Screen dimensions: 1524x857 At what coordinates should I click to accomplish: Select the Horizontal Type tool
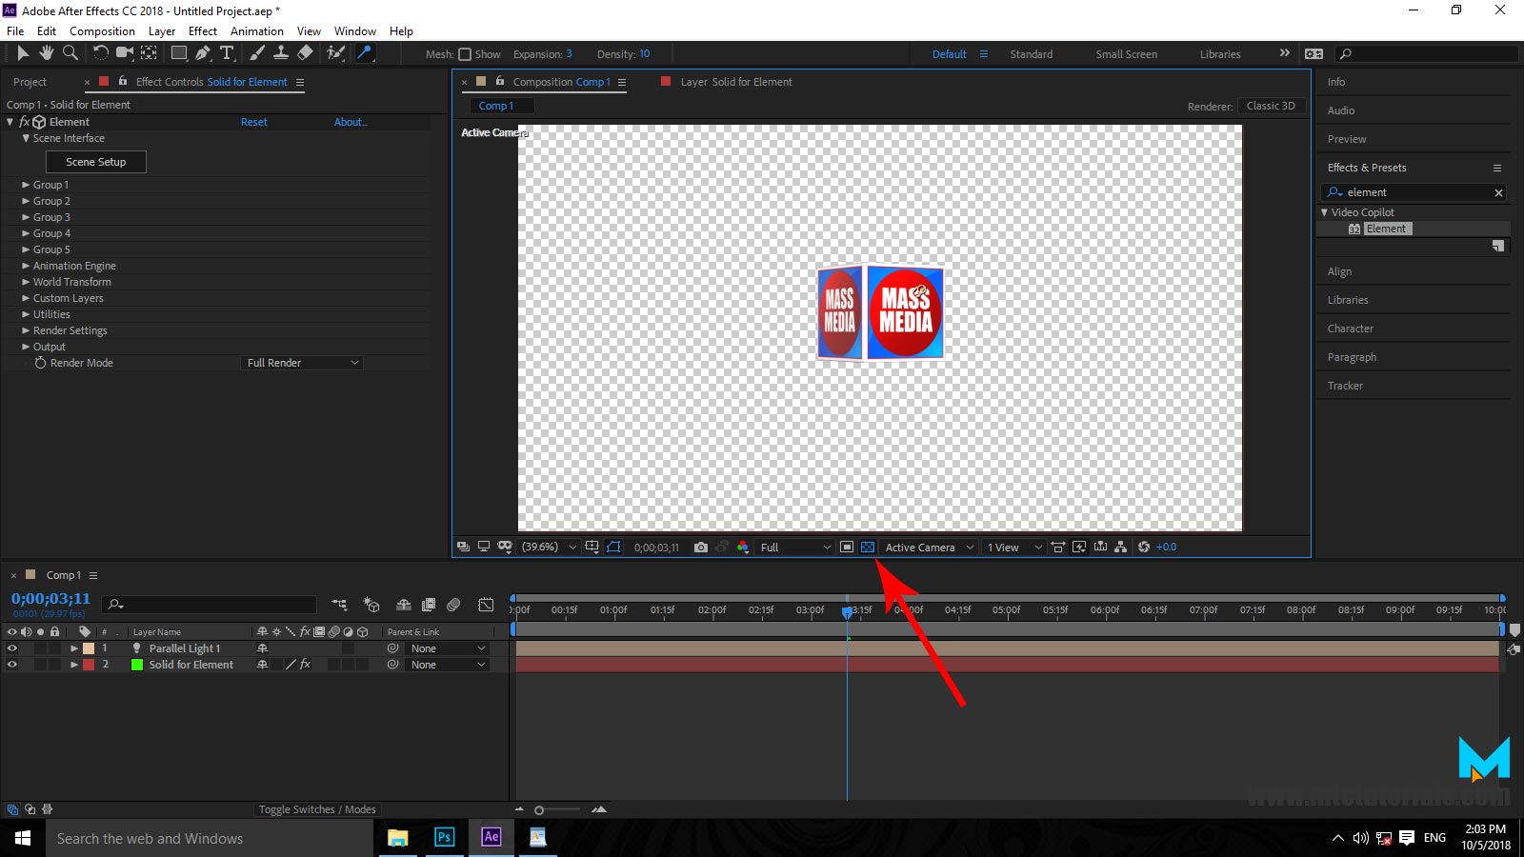coord(227,53)
